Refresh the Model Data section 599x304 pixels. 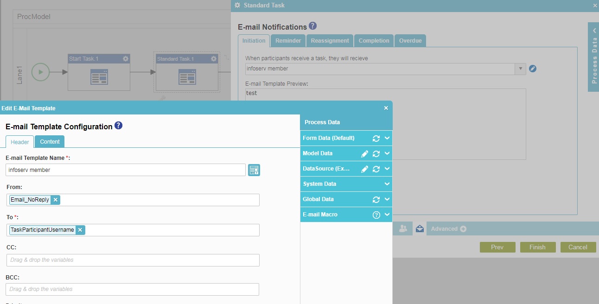tap(376, 154)
